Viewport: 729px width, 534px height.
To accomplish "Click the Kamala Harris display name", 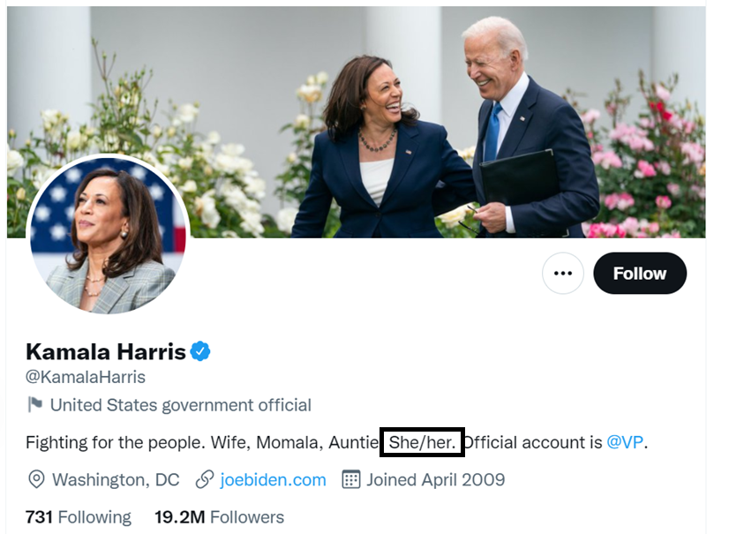I will coord(106,351).
